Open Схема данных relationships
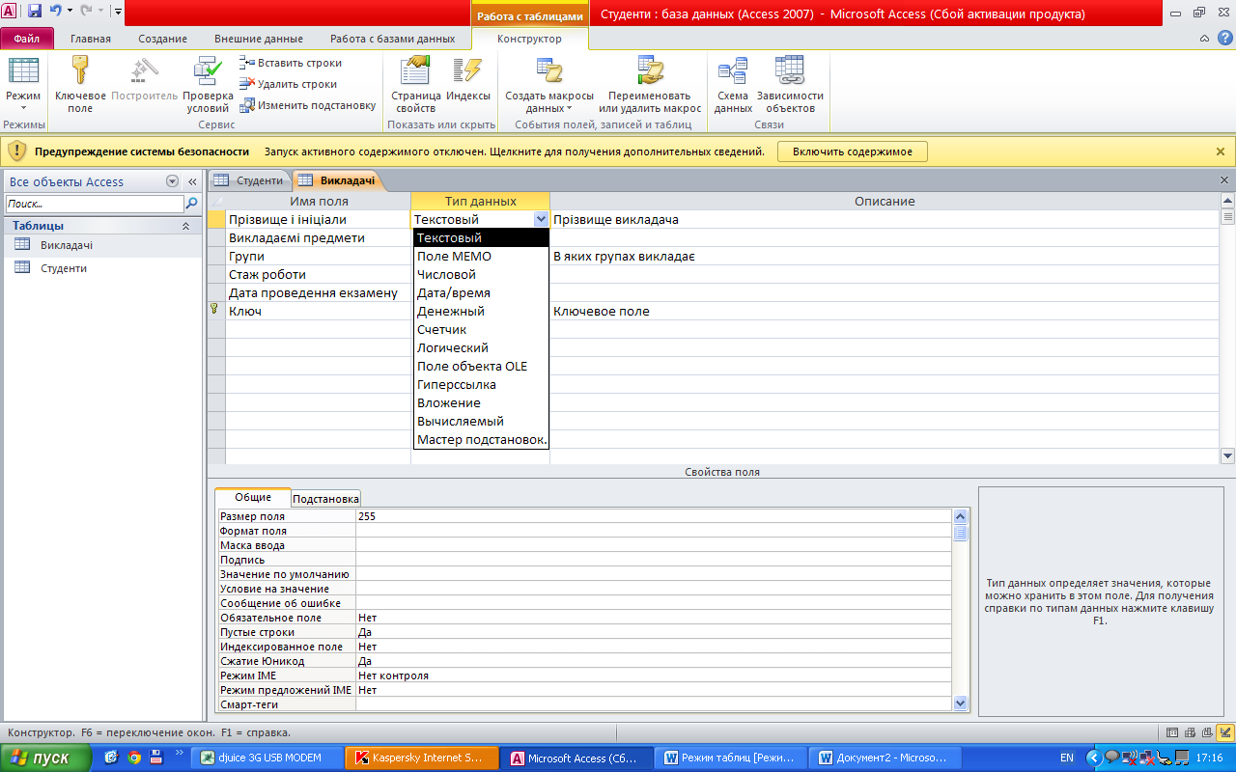The image size is (1236, 772). 733,85
